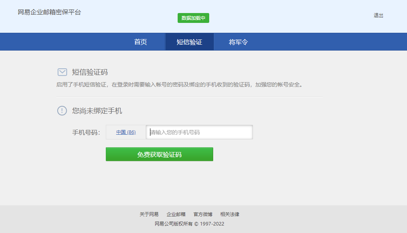Open the 中国 (86) country code selector
The height and width of the screenshot is (233, 407).
(x=126, y=132)
